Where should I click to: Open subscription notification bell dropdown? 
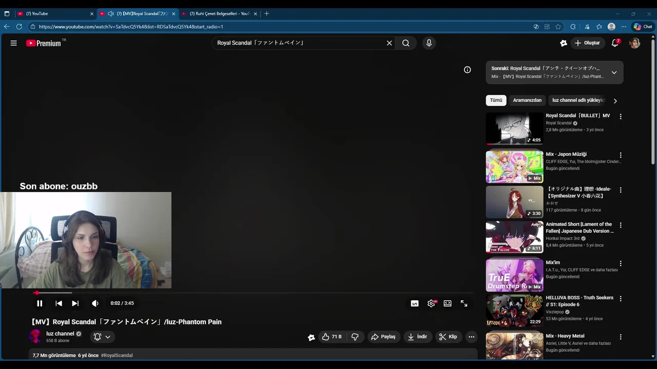tap(102, 337)
